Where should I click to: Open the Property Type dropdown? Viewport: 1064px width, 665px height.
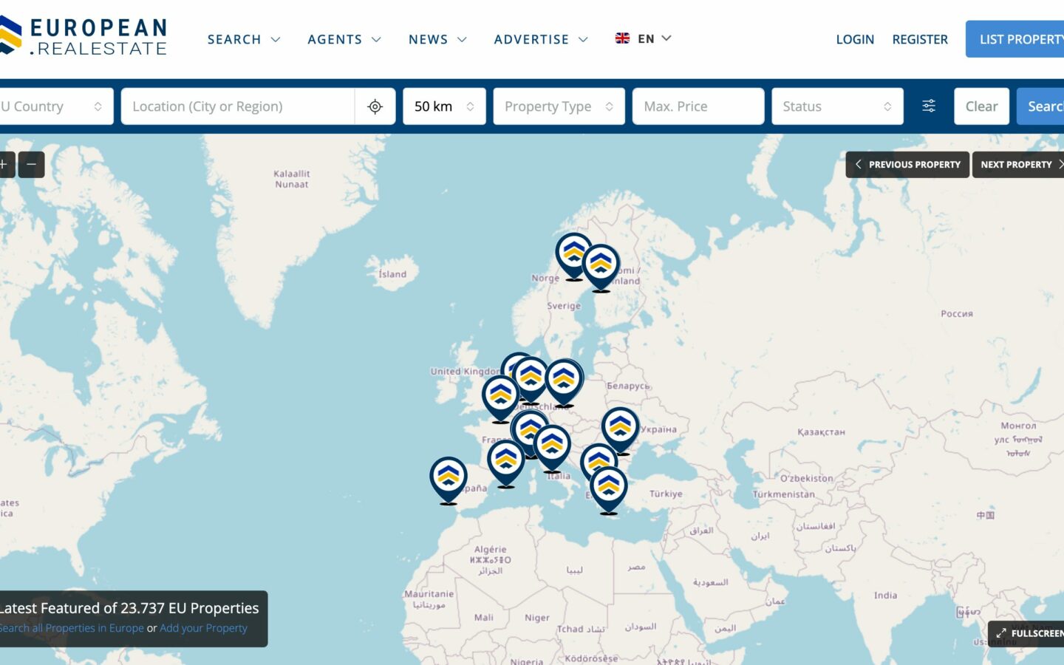click(559, 106)
